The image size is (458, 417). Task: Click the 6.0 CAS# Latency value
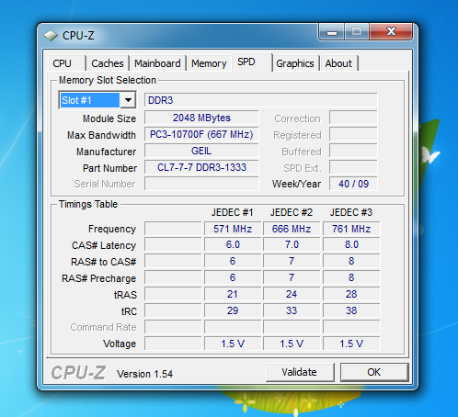click(x=233, y=245)
